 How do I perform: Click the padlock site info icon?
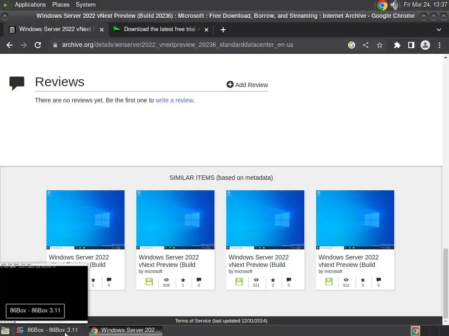55,45
